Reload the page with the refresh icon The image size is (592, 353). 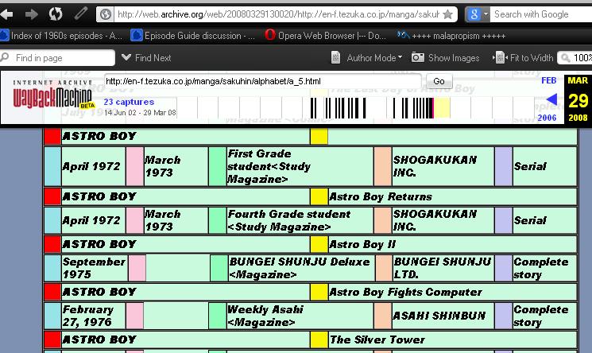[x=56, y=14]
